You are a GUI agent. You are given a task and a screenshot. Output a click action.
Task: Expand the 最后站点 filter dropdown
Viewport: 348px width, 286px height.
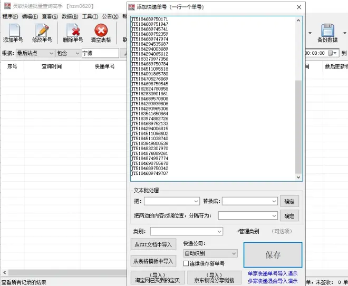click(51, 53)
